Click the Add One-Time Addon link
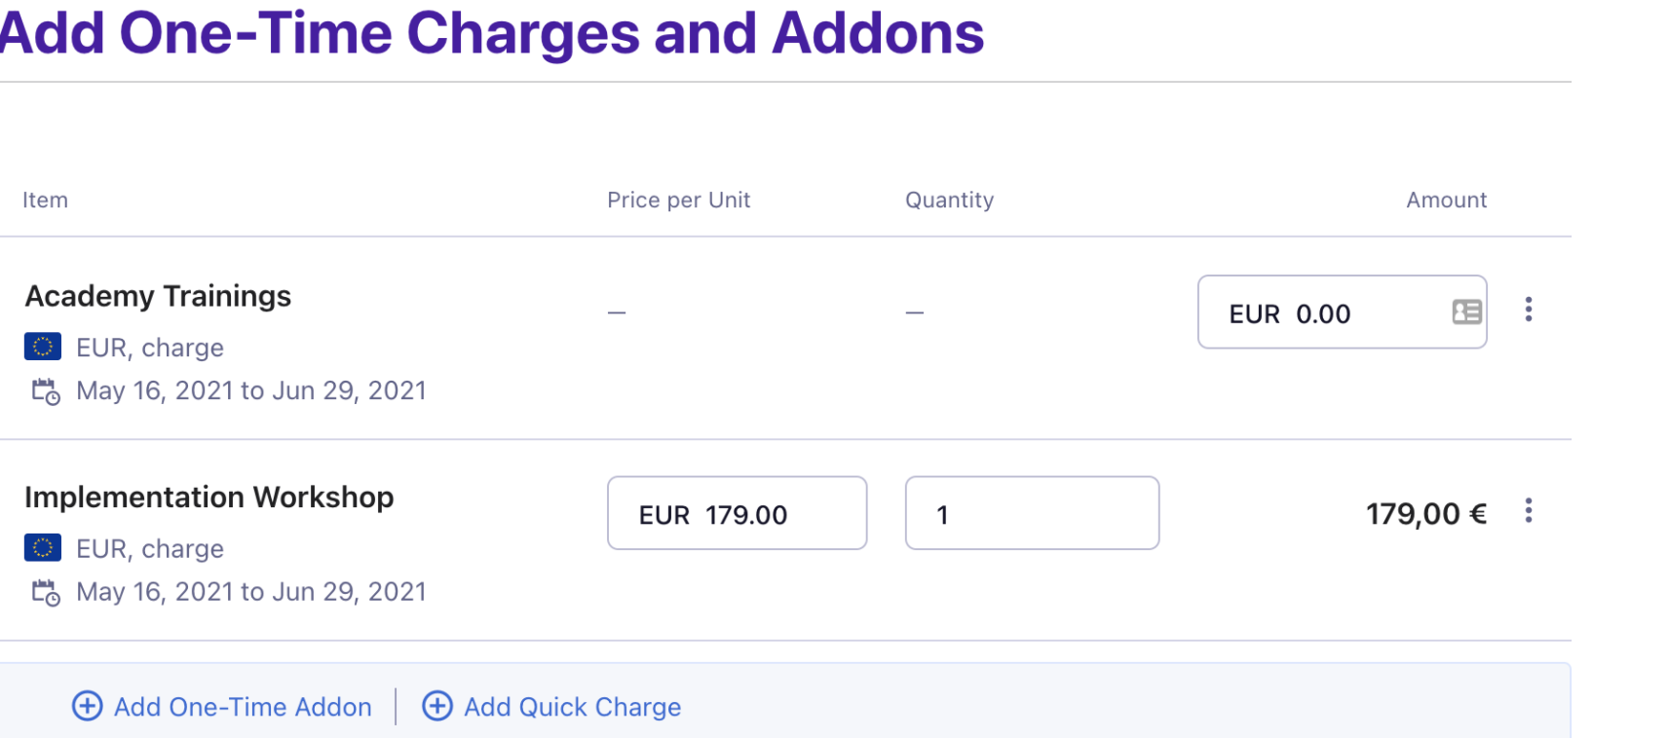Image resolution: width=1668 pixels, height=738 pixels. 242,706
